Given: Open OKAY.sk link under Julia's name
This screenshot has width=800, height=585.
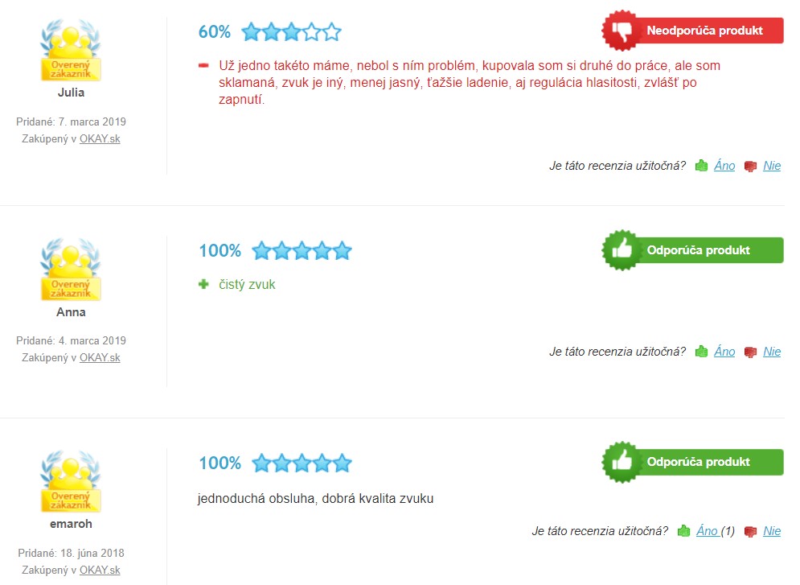Looking at the screenshot, I should [x=100, y=139].
